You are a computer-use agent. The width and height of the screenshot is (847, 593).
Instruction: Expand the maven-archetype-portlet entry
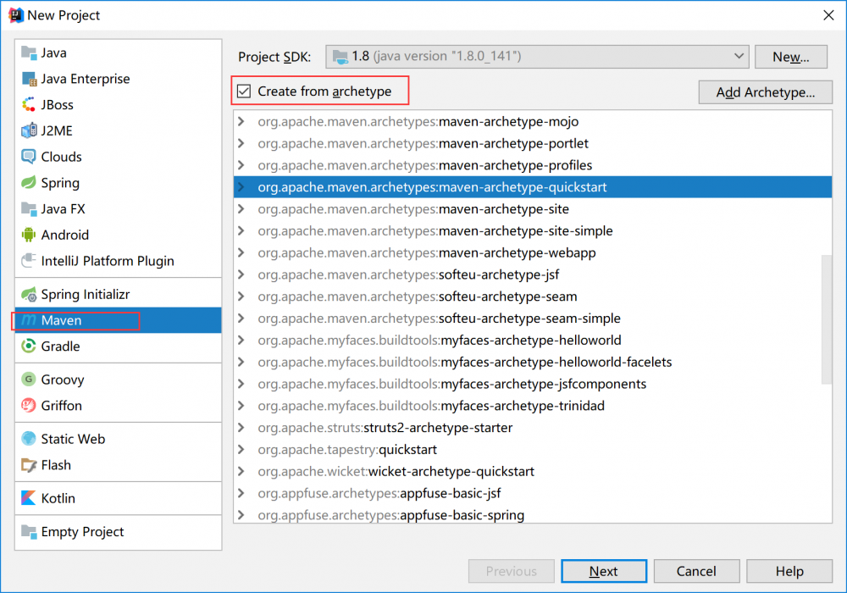(x=241, y=143)
